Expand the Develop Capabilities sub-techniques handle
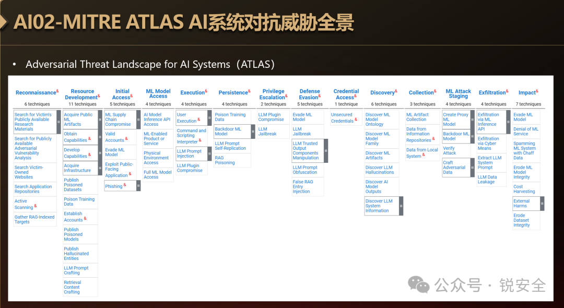 point(100,153)
